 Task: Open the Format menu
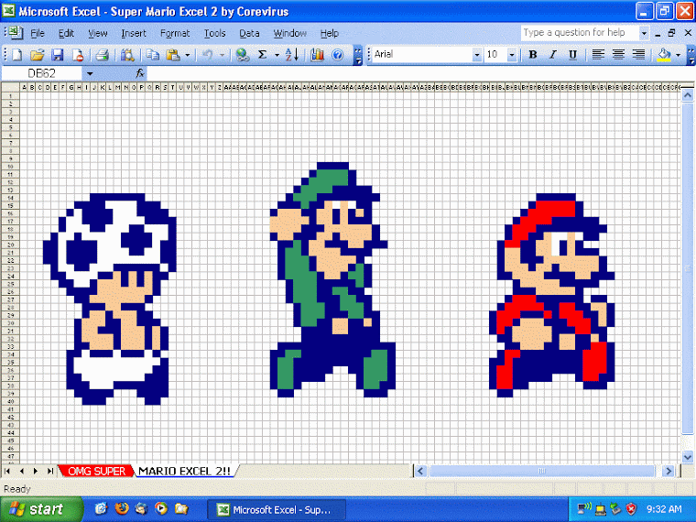(175, 33)
